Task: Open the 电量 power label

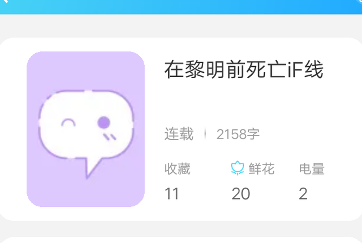Action: point(312,169)
